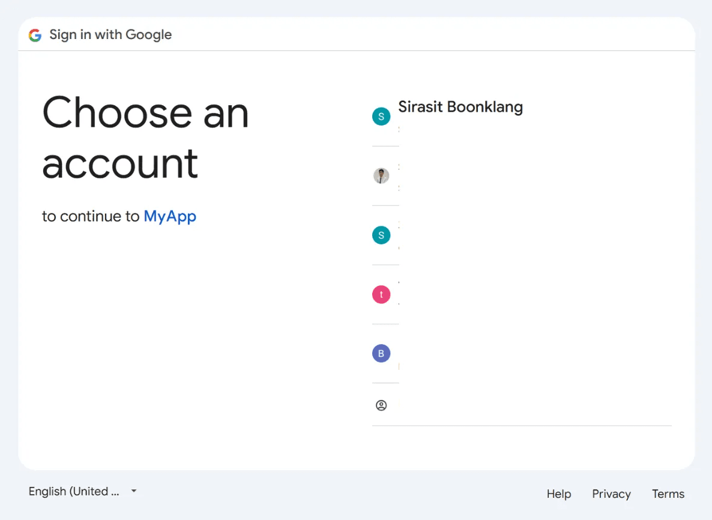Select the second teal S account avatar

(x=381, y=235)
